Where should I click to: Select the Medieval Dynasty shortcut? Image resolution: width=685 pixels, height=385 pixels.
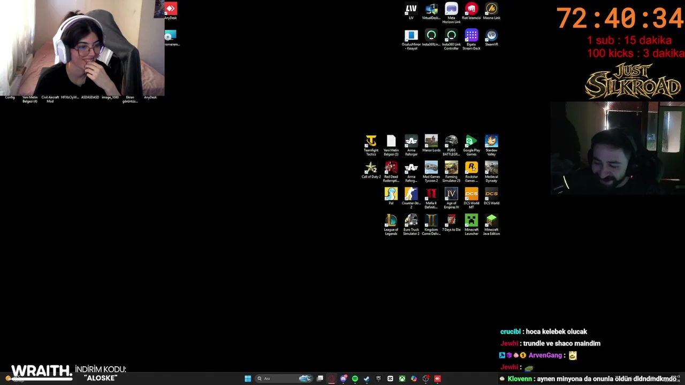coord(491,172)
